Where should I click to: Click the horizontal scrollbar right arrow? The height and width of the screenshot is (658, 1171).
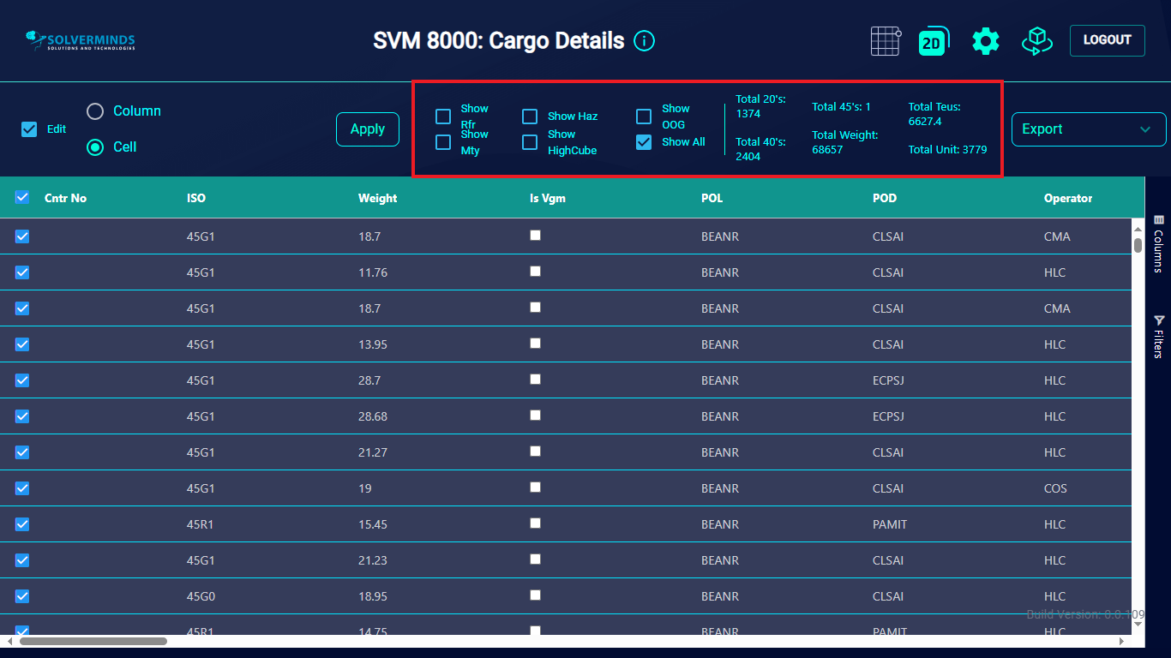[x=1122, y=641]
